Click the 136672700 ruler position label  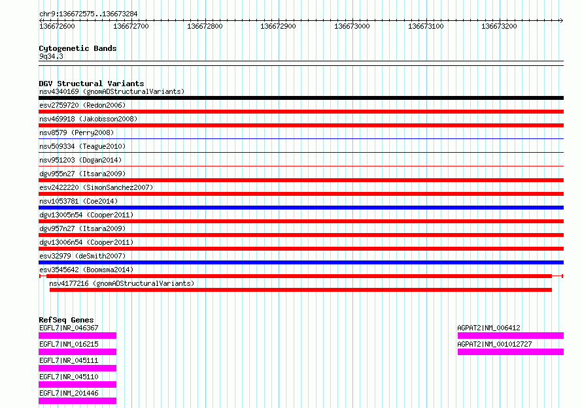click(131, 26)
